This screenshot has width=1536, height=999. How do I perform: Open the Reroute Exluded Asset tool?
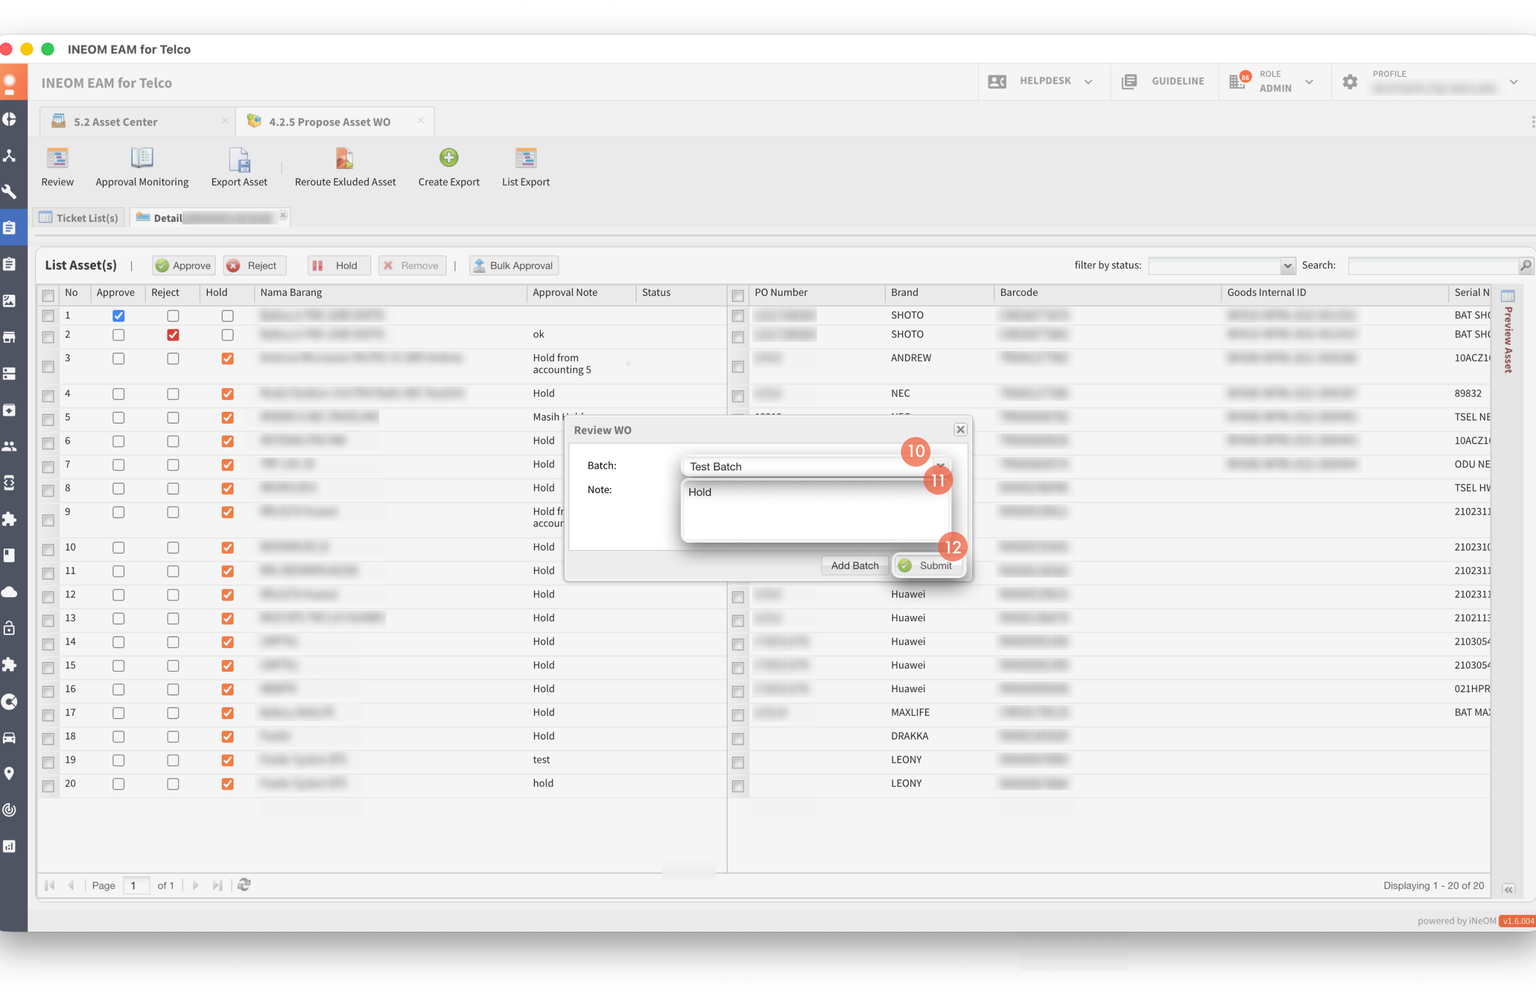[344, 159]
